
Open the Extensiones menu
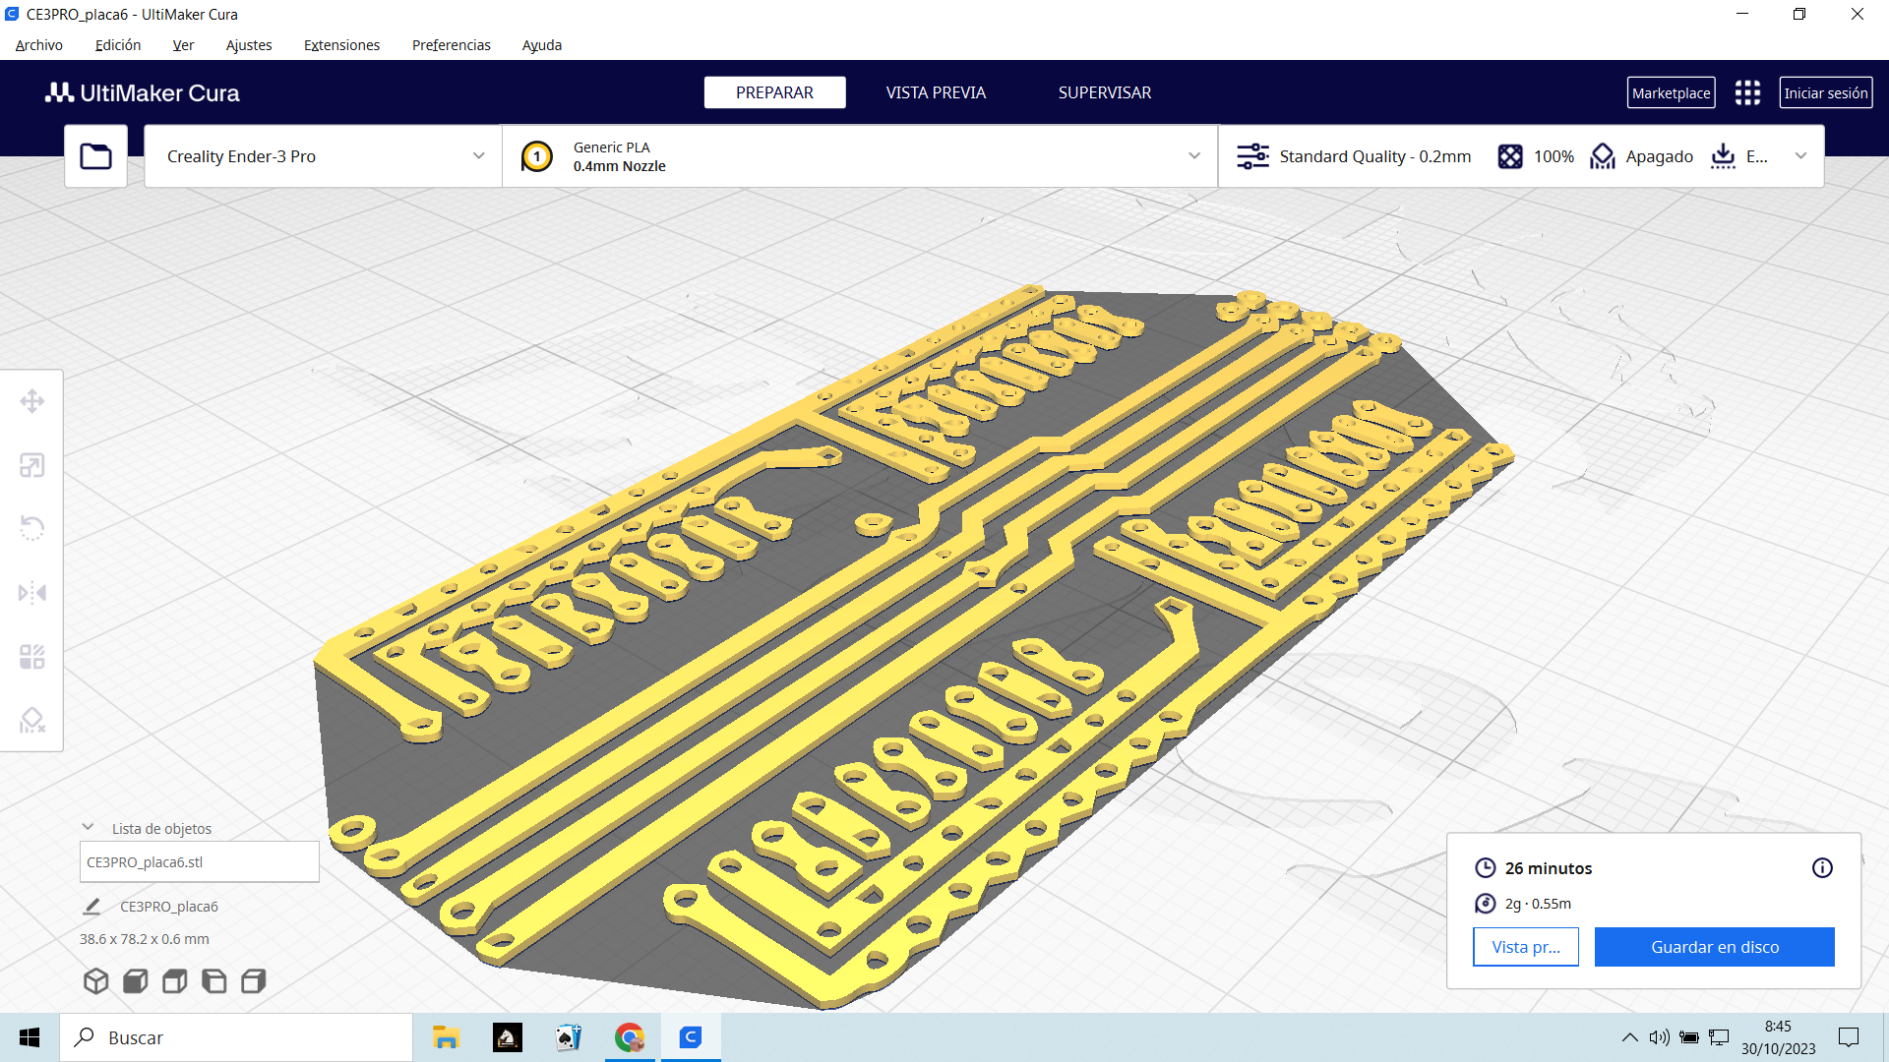pyautogui.click(x=341, y=45)
